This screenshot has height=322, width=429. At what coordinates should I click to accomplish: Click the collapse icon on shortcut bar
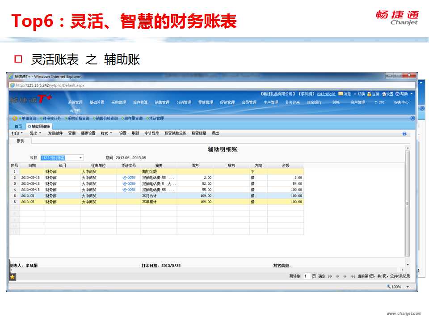(412, 119)
